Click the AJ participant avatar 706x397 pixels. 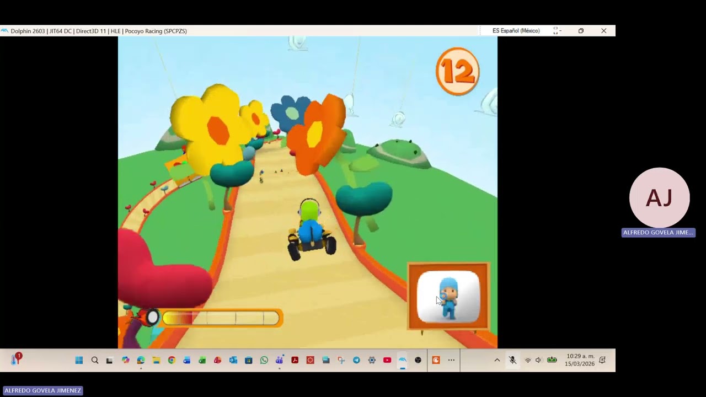pyautogui.click(x=659, y=197)
